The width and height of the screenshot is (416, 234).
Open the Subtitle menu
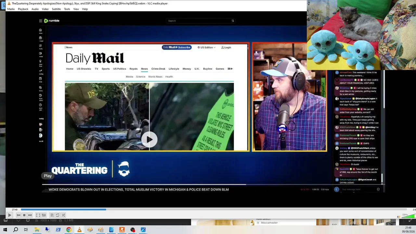(x=56, y=9)
